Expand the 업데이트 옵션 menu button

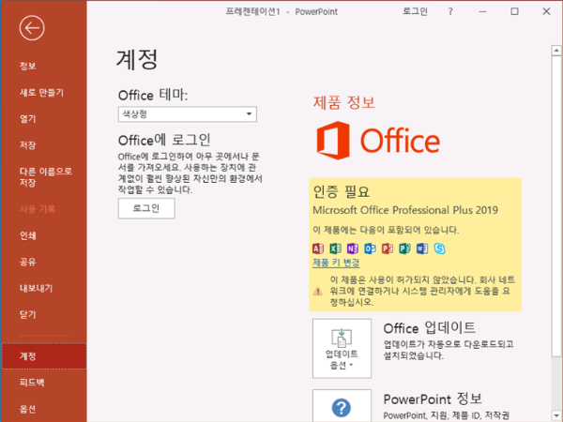342,348
